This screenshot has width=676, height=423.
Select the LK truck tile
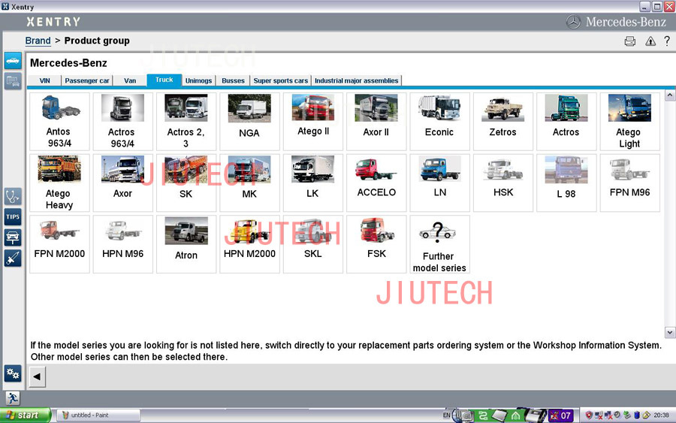pyautogui.click(x=313, y=183)
